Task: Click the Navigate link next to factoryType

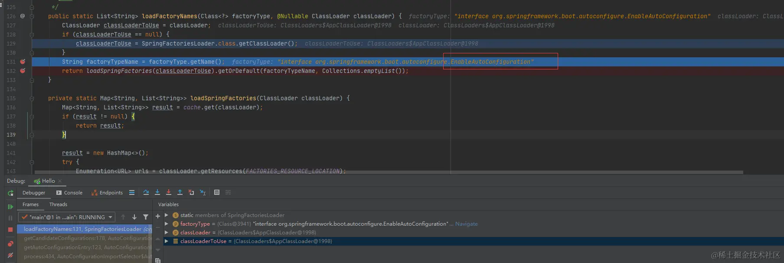Action: 466,224
